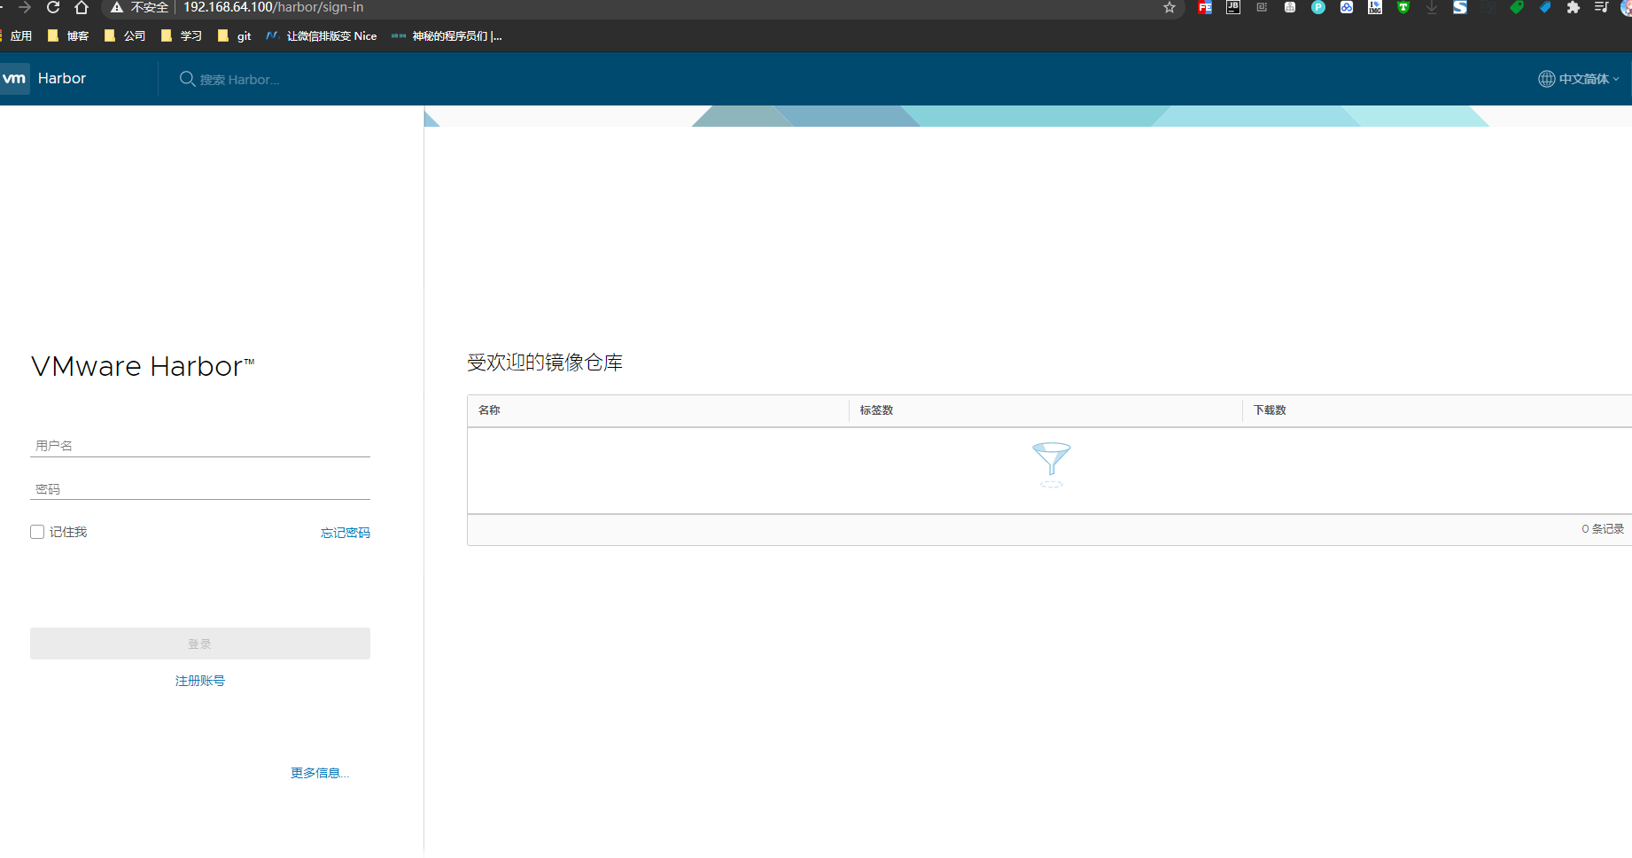The height and width of the screenshot is (858, 1632).
Task: Click the 忘记密码 forgot password link
Action: 346,533
